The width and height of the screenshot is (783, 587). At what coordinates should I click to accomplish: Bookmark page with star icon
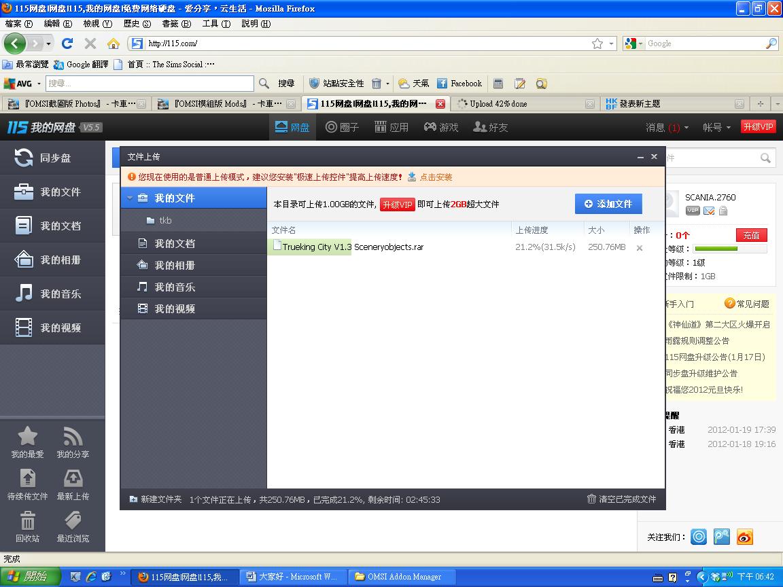597,43
